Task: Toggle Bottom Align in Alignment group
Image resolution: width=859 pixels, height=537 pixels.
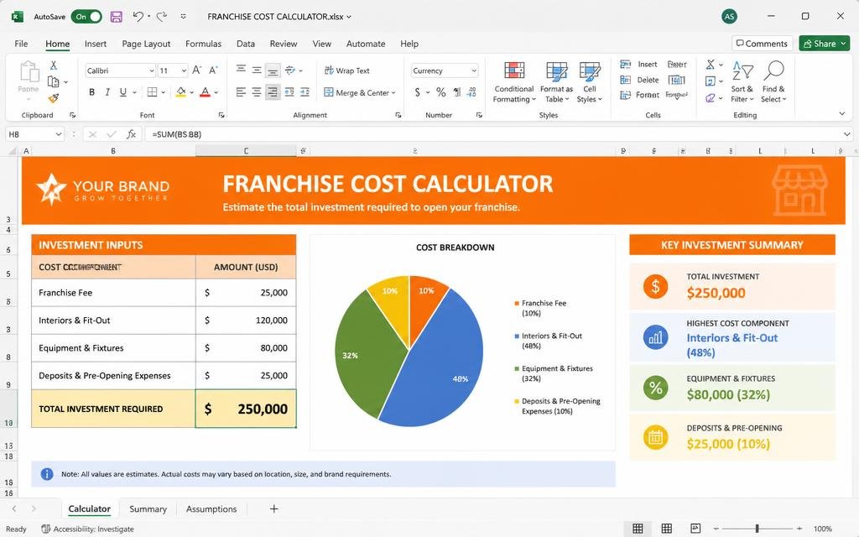Action: (x=273, y=70)
